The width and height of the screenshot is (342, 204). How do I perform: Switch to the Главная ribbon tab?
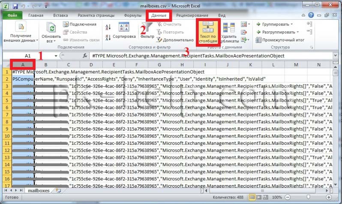36,15
